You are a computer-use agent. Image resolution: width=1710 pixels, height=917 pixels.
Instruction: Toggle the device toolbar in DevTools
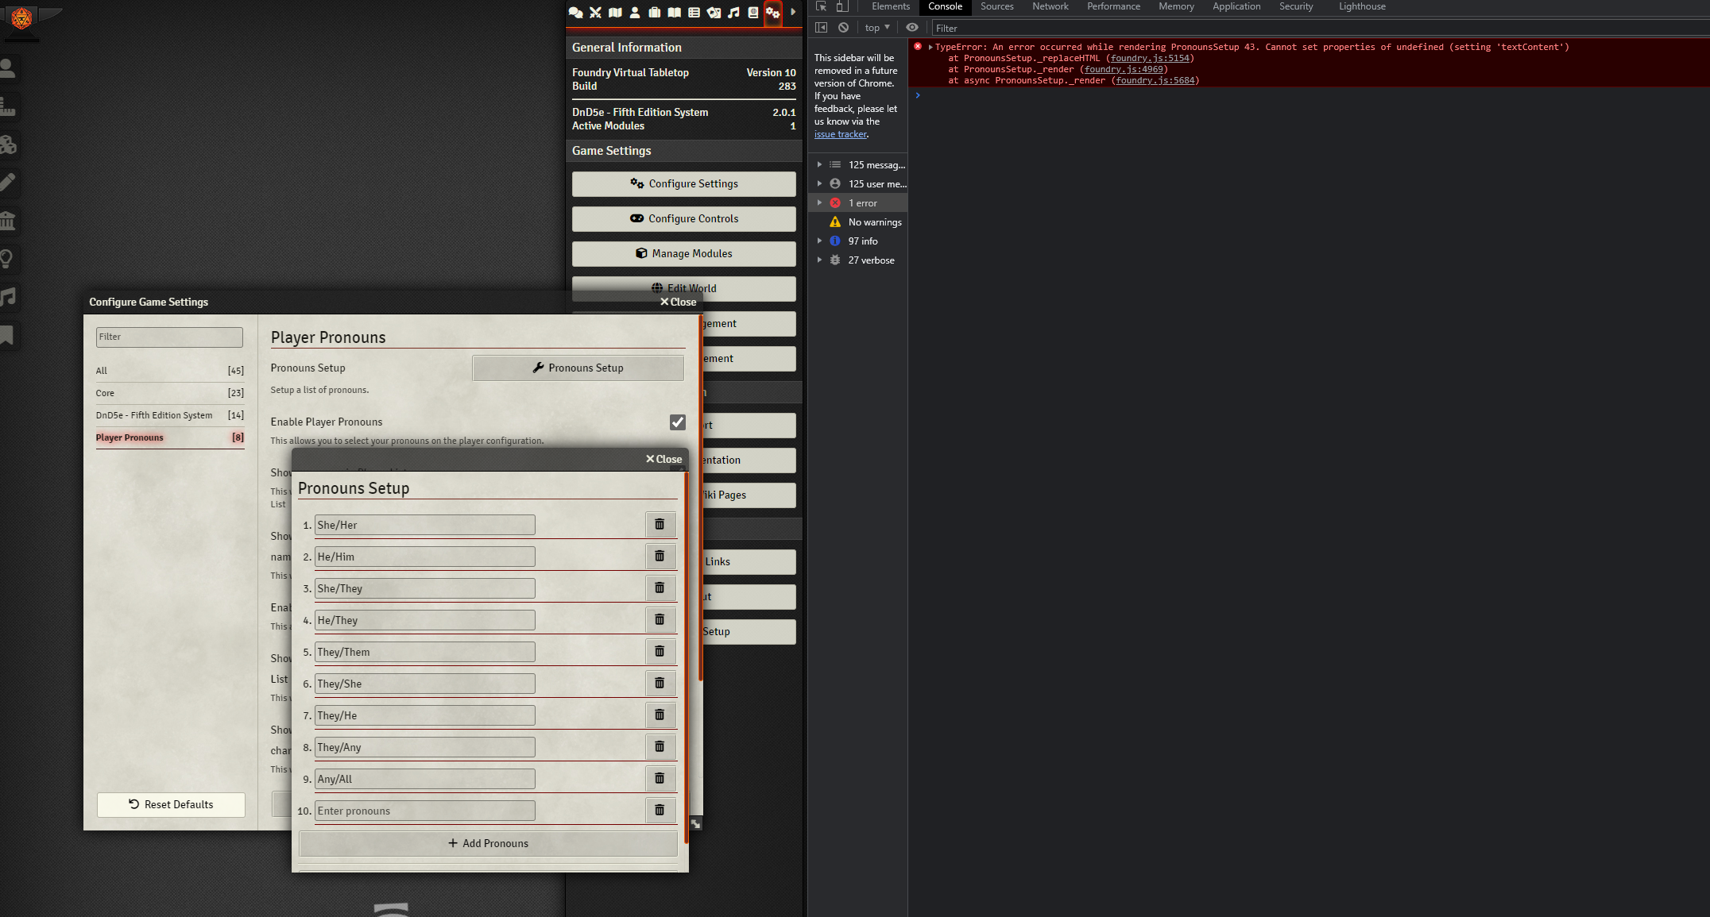[x=842, y=7]
